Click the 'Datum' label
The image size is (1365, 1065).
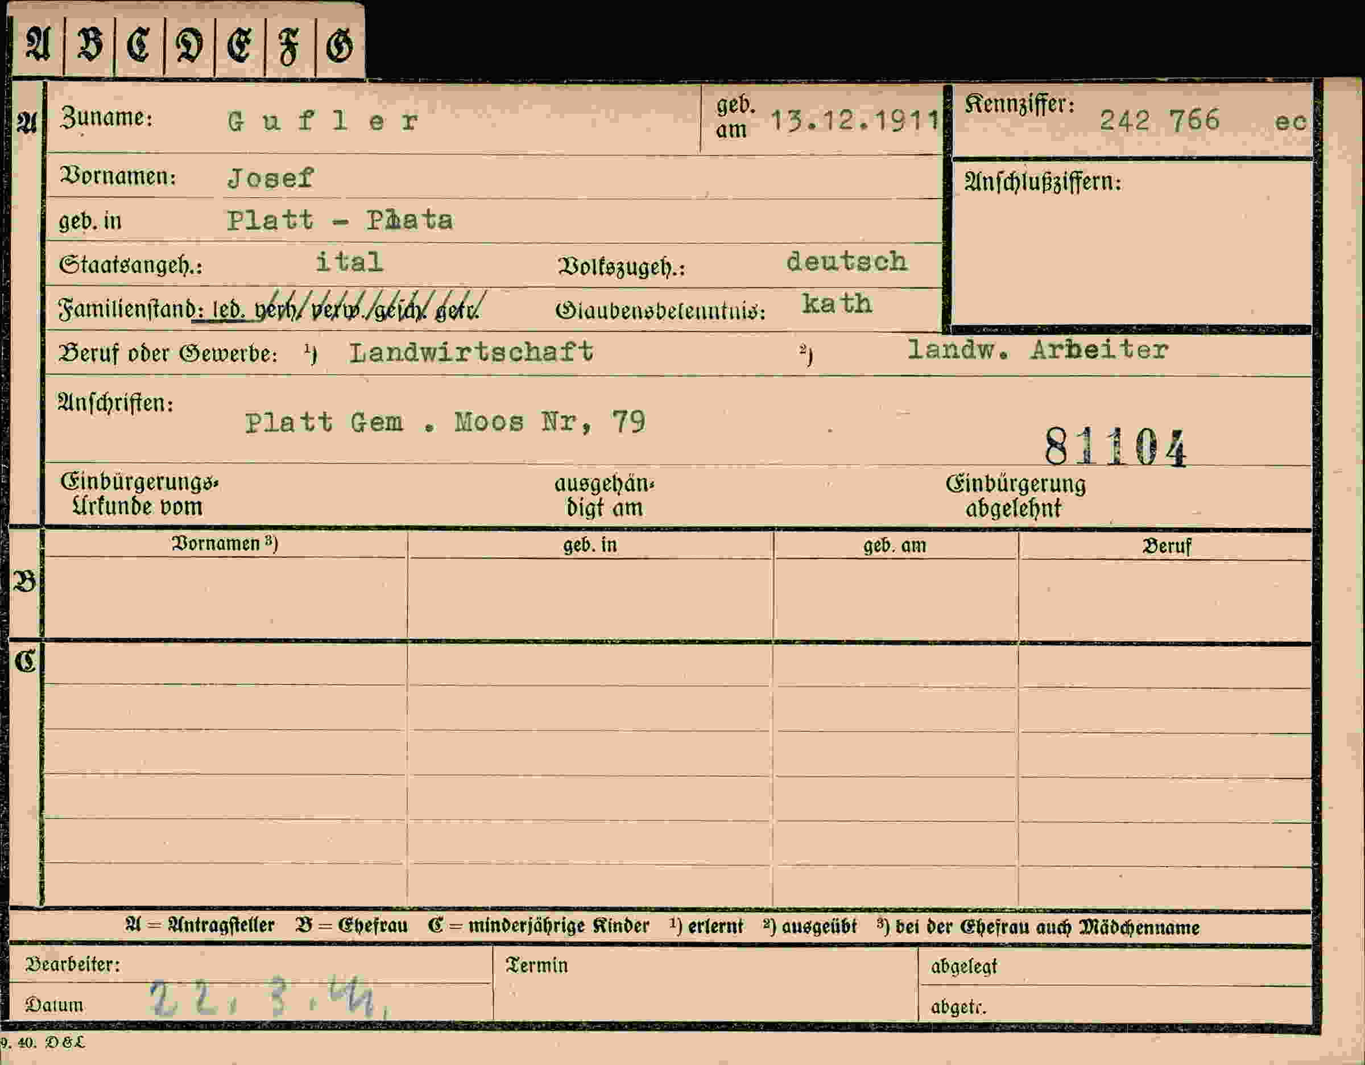55,1005
